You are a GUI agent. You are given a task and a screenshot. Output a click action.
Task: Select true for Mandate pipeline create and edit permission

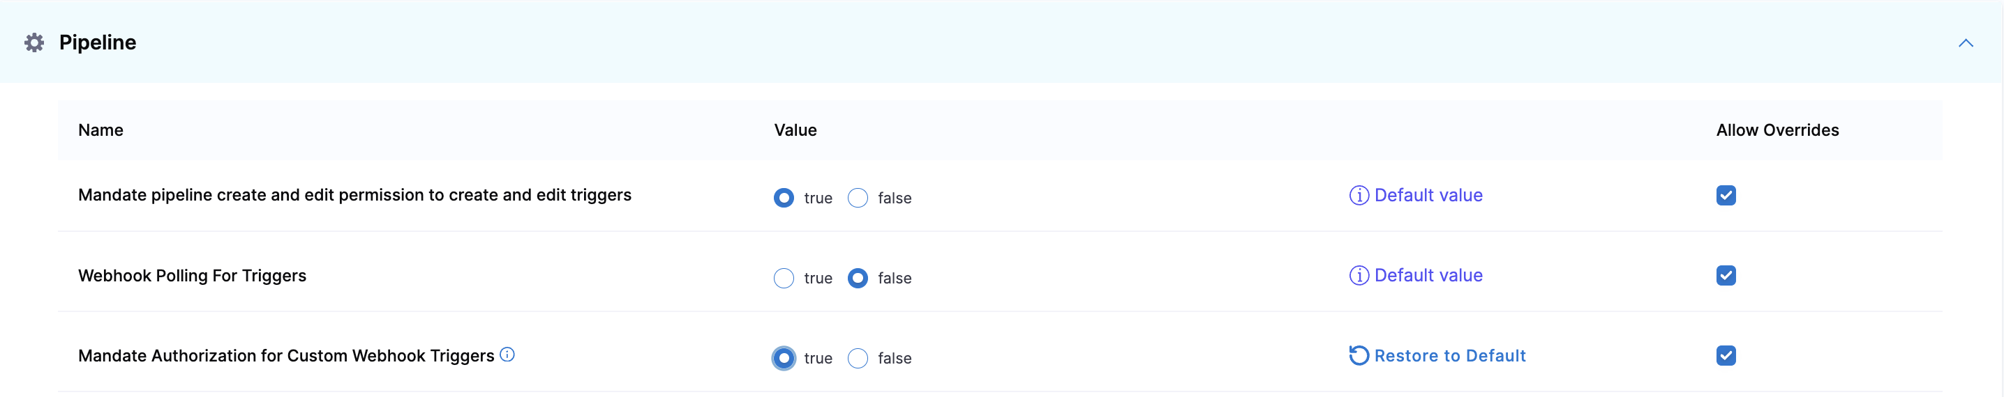click(x=784, y=198)
